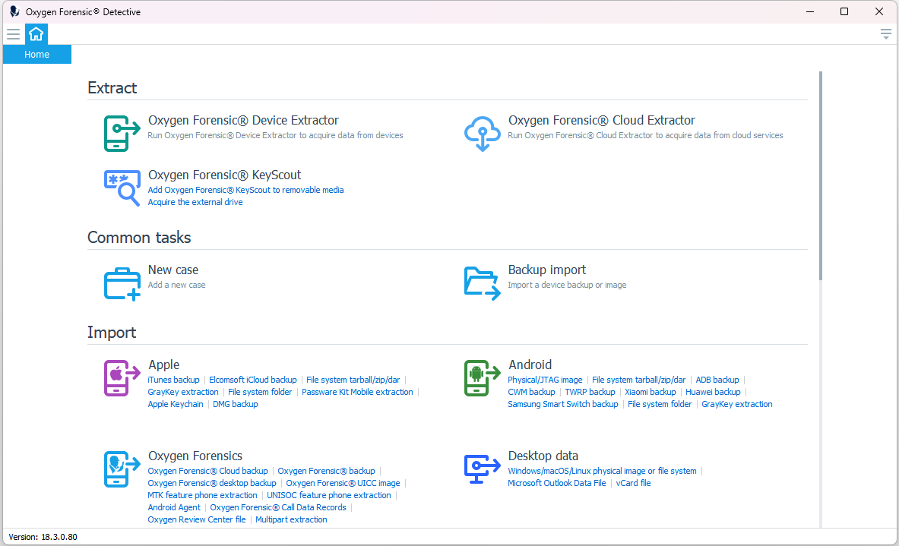
Task: Import DMG backup
Action: 235,404
